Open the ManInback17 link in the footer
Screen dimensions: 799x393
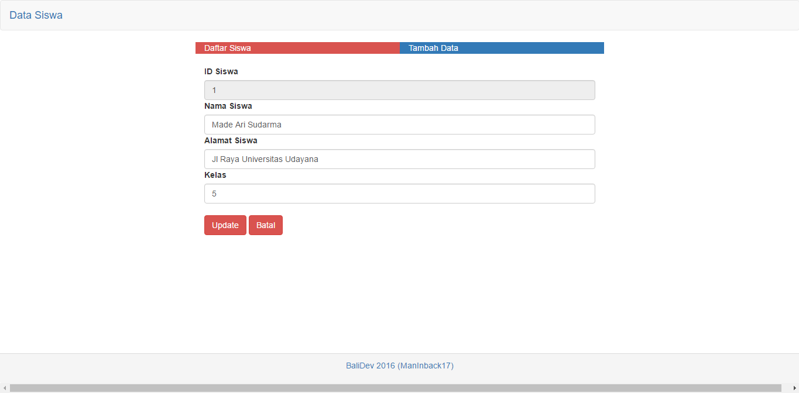tap(424, 365)
